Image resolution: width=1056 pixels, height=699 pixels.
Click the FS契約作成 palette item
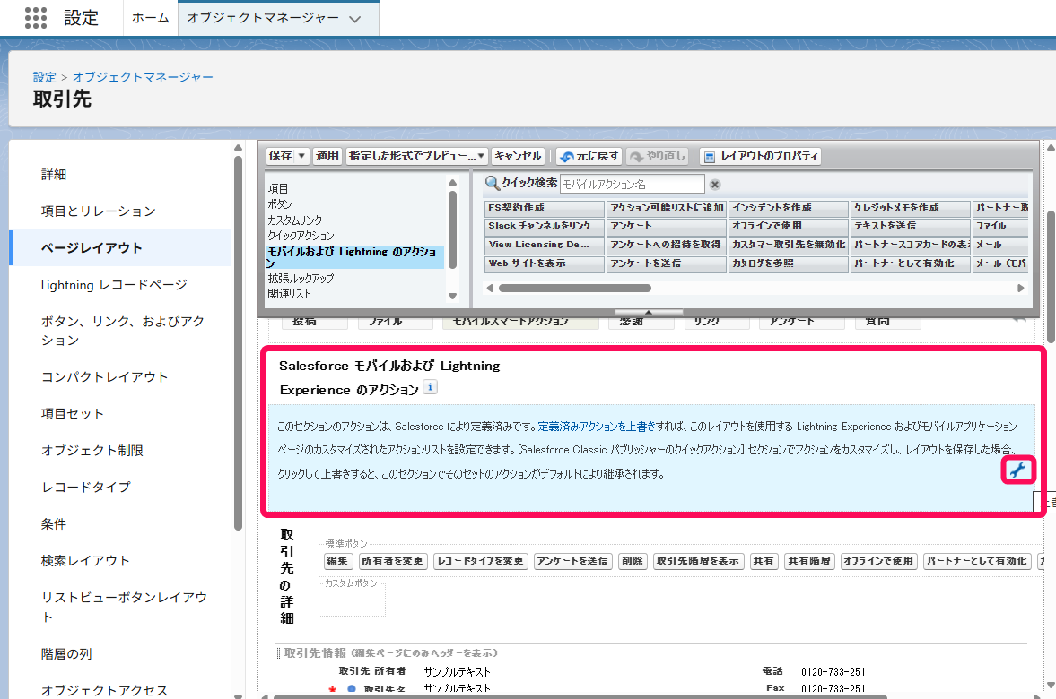pos(545,208)
